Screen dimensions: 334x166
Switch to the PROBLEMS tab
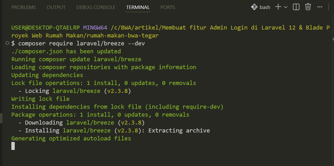coord(24,7)
